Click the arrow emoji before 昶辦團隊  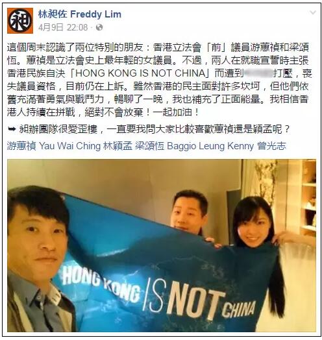pos(12,129)
